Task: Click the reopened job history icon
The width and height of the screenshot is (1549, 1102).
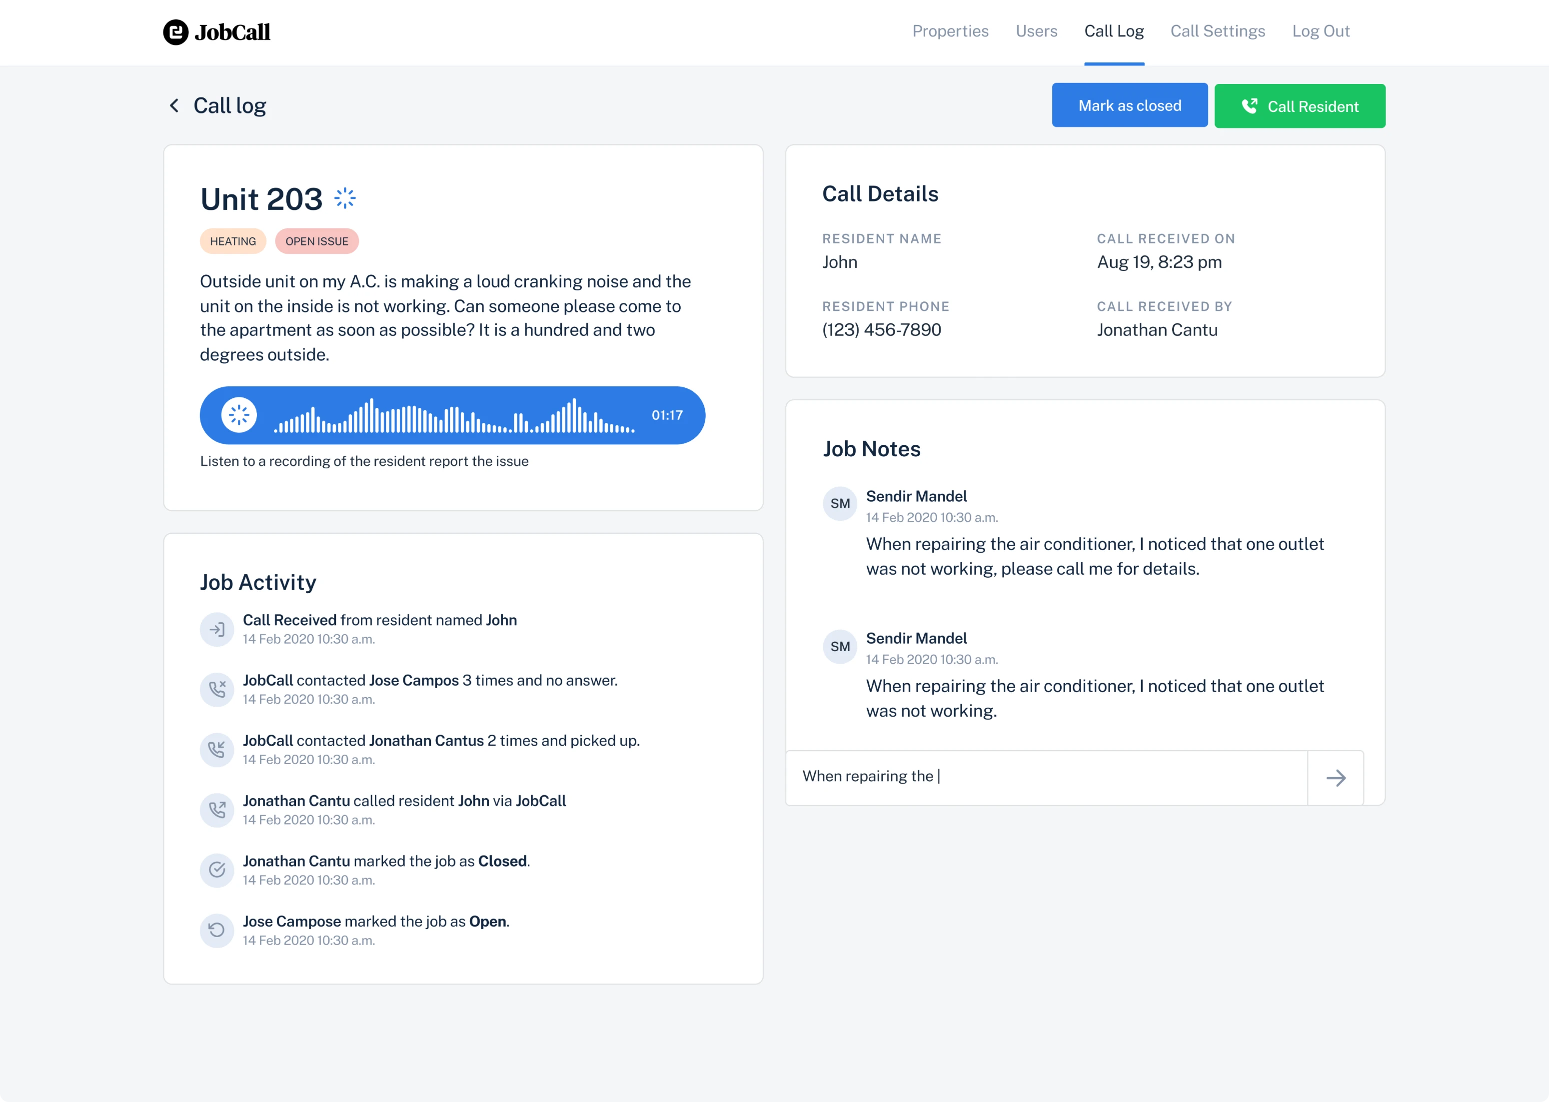Action: 216,930
